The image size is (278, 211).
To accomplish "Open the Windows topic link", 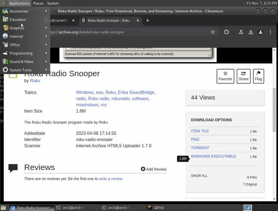I will pos(85,92).
